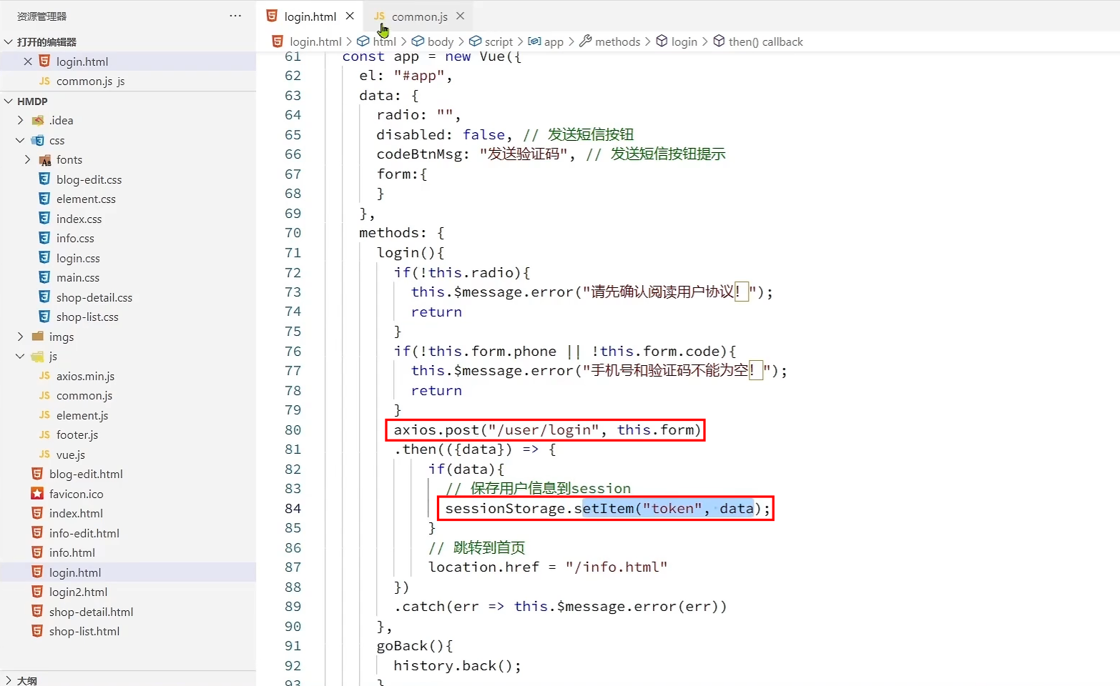This screenshot has width=1120, height=686.
Task: Expand the fonts folder
Action: click(28, 159)
